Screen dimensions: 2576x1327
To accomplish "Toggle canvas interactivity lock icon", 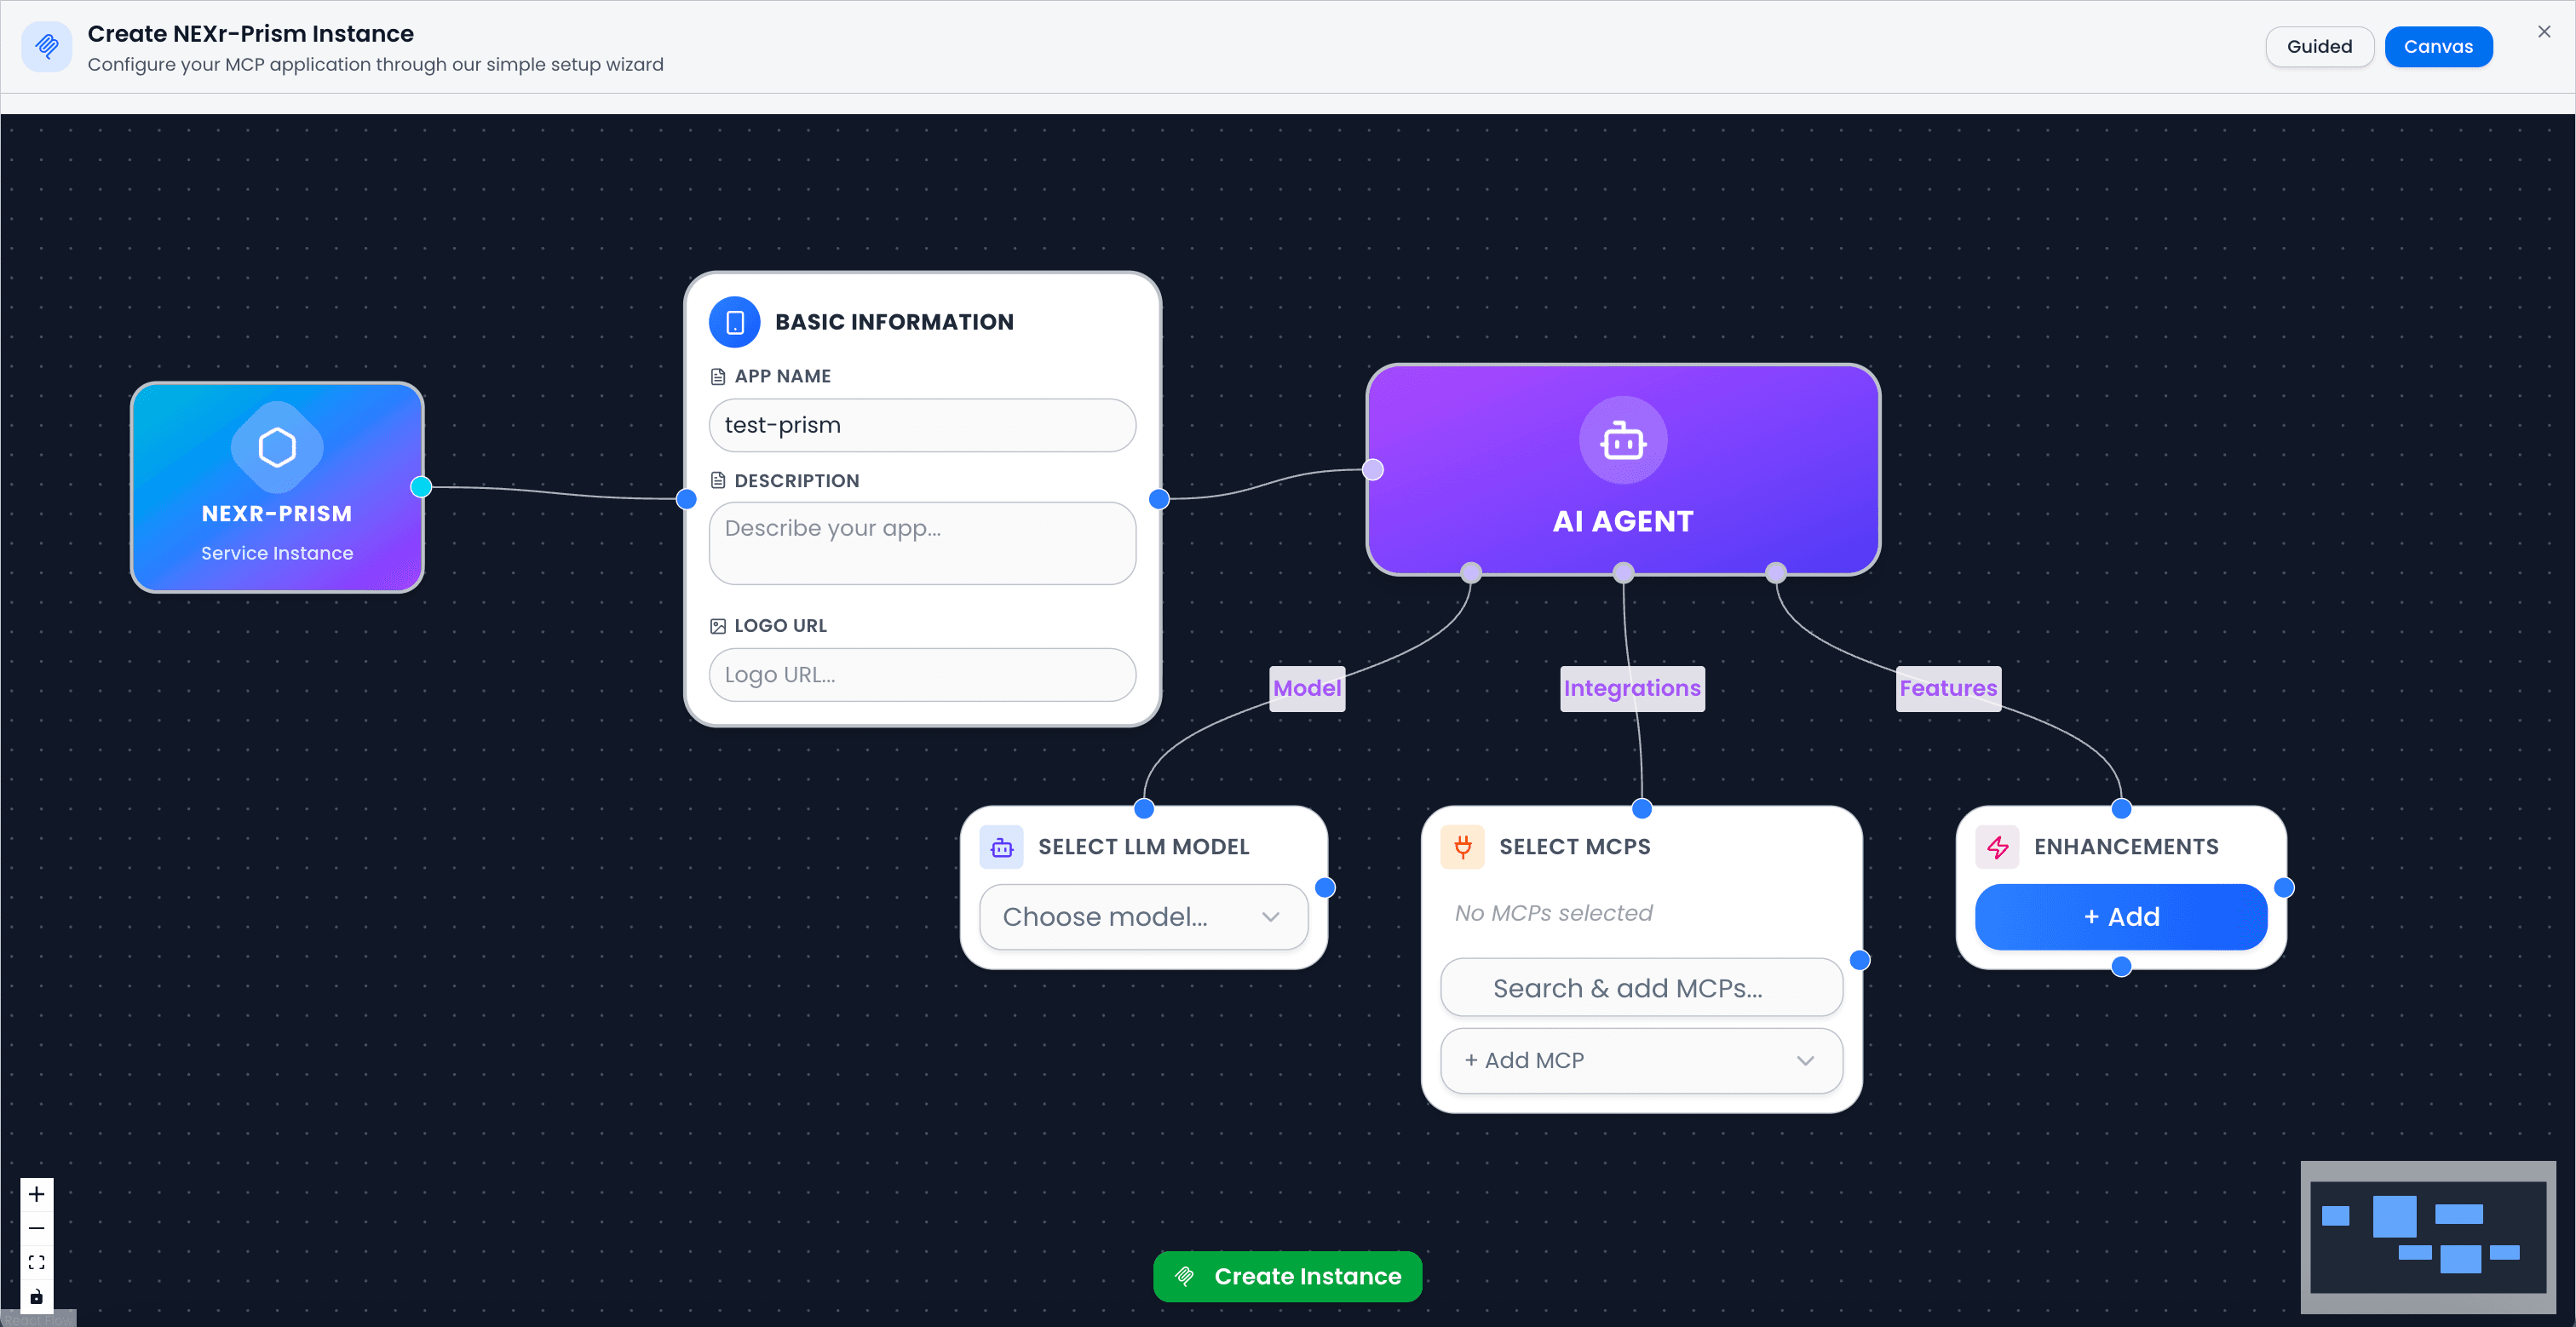I will coord(36,1296).
